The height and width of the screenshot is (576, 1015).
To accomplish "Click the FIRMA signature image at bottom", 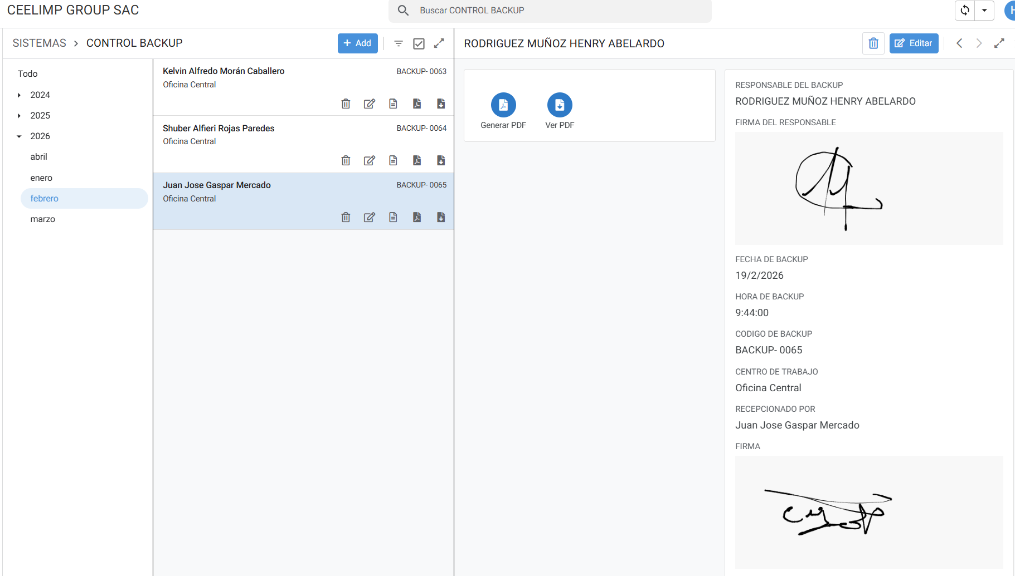I will (869, 512).
